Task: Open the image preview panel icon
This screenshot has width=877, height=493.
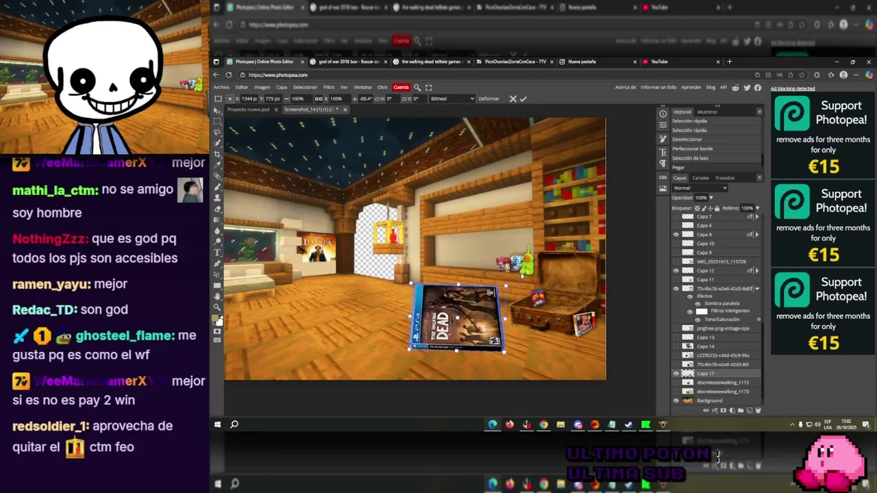Action: pos(663,188)
